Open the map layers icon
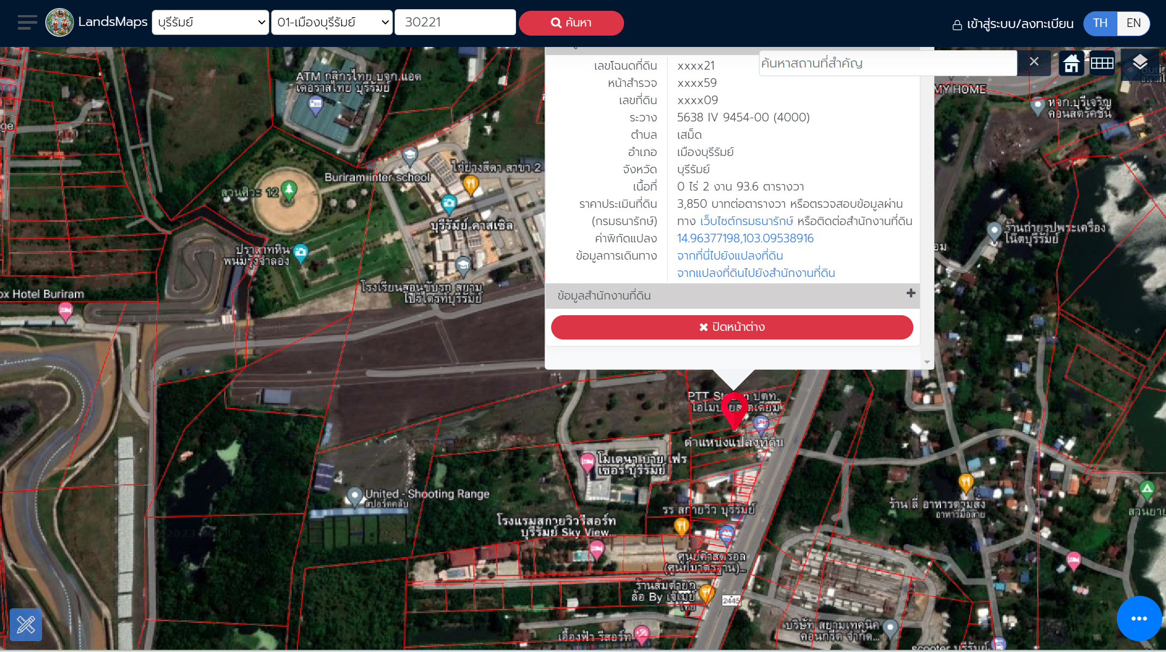Image resolution: width=1166 pixels, height=652 pixels. click(x=1140, y=63)
